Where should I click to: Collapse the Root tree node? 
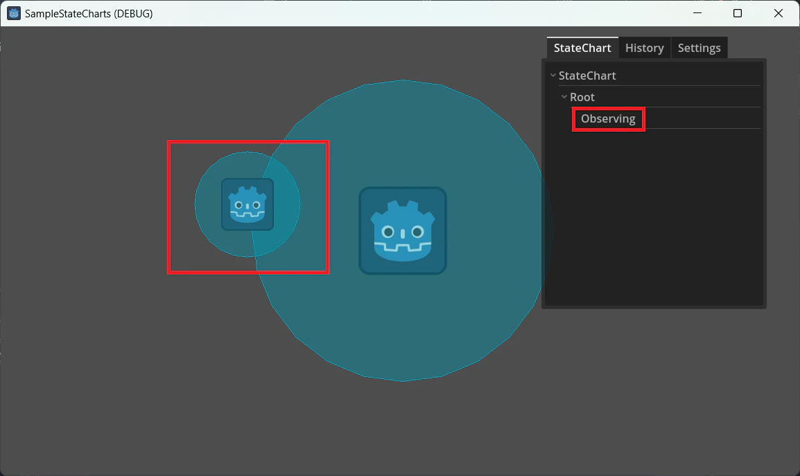(564, 97)
